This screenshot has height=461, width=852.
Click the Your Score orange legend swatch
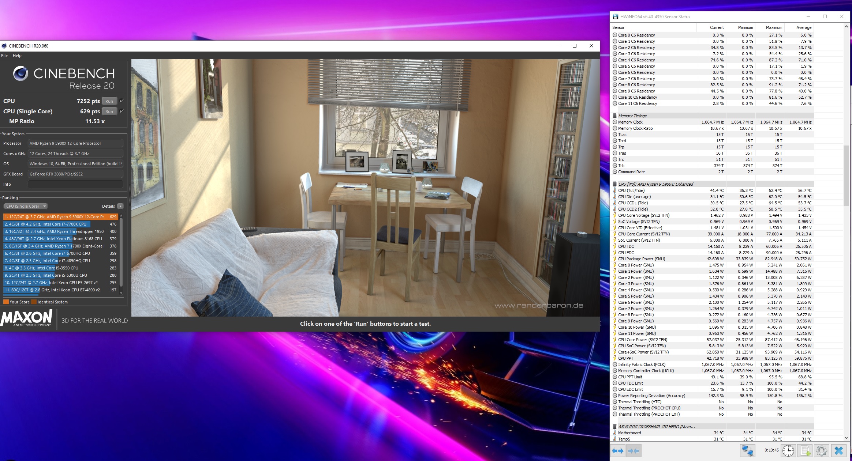click(x=6, y=302)
